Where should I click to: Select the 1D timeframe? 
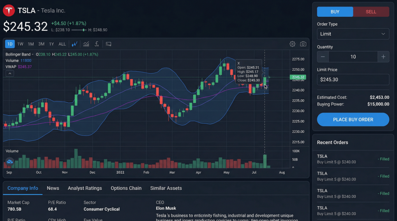tap(10, 44)
